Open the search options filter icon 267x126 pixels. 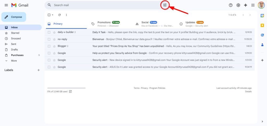165,5
